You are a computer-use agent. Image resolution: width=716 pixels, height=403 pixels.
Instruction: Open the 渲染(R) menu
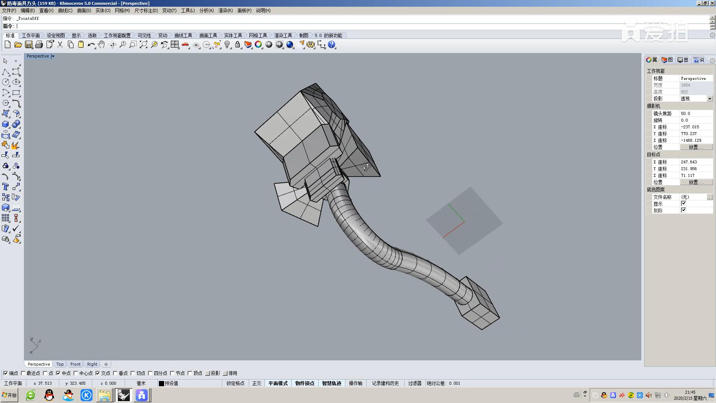pos(225,10)
